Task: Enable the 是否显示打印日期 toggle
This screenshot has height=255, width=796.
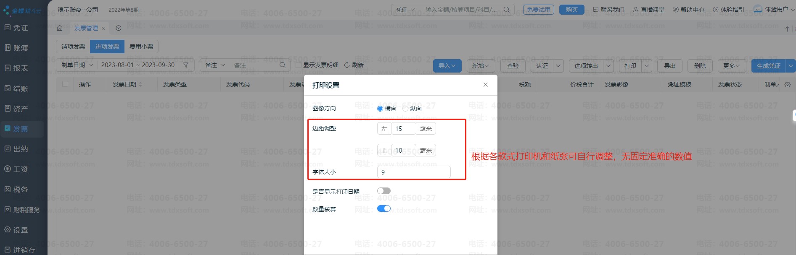Action: coord(383,191)
